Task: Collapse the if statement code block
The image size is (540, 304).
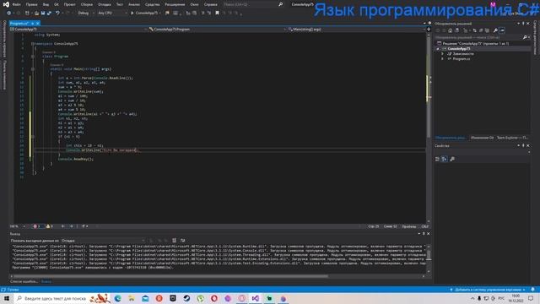Action: tap(33, 137)
